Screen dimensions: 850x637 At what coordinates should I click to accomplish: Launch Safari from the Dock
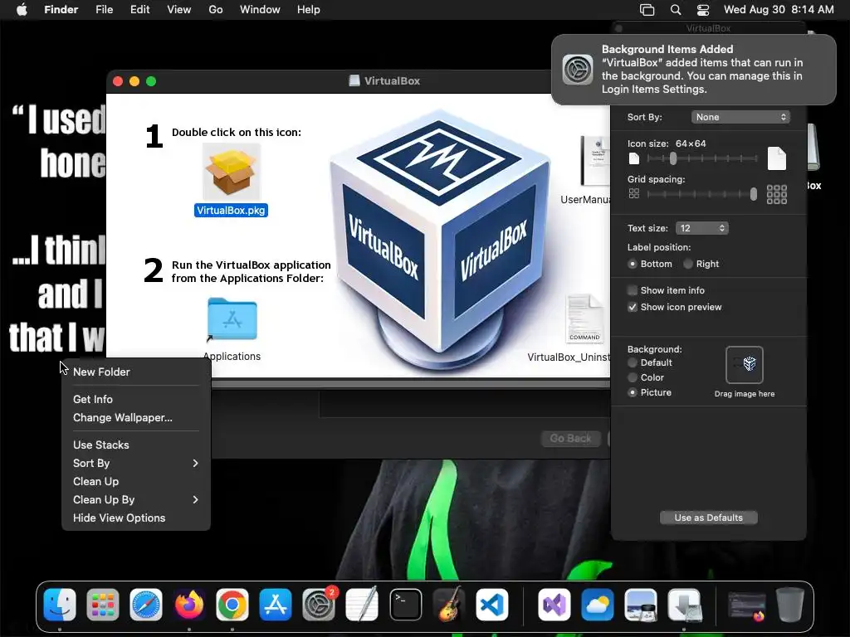click(x=146, y=605)
